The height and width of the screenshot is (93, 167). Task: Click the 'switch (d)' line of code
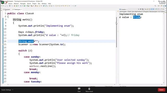[25, 51]
